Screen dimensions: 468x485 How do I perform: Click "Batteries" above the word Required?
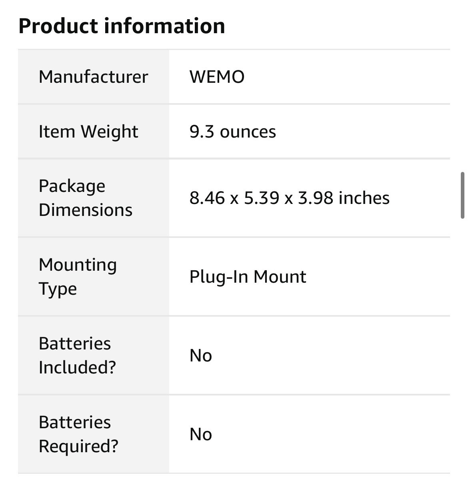point(75,422)
